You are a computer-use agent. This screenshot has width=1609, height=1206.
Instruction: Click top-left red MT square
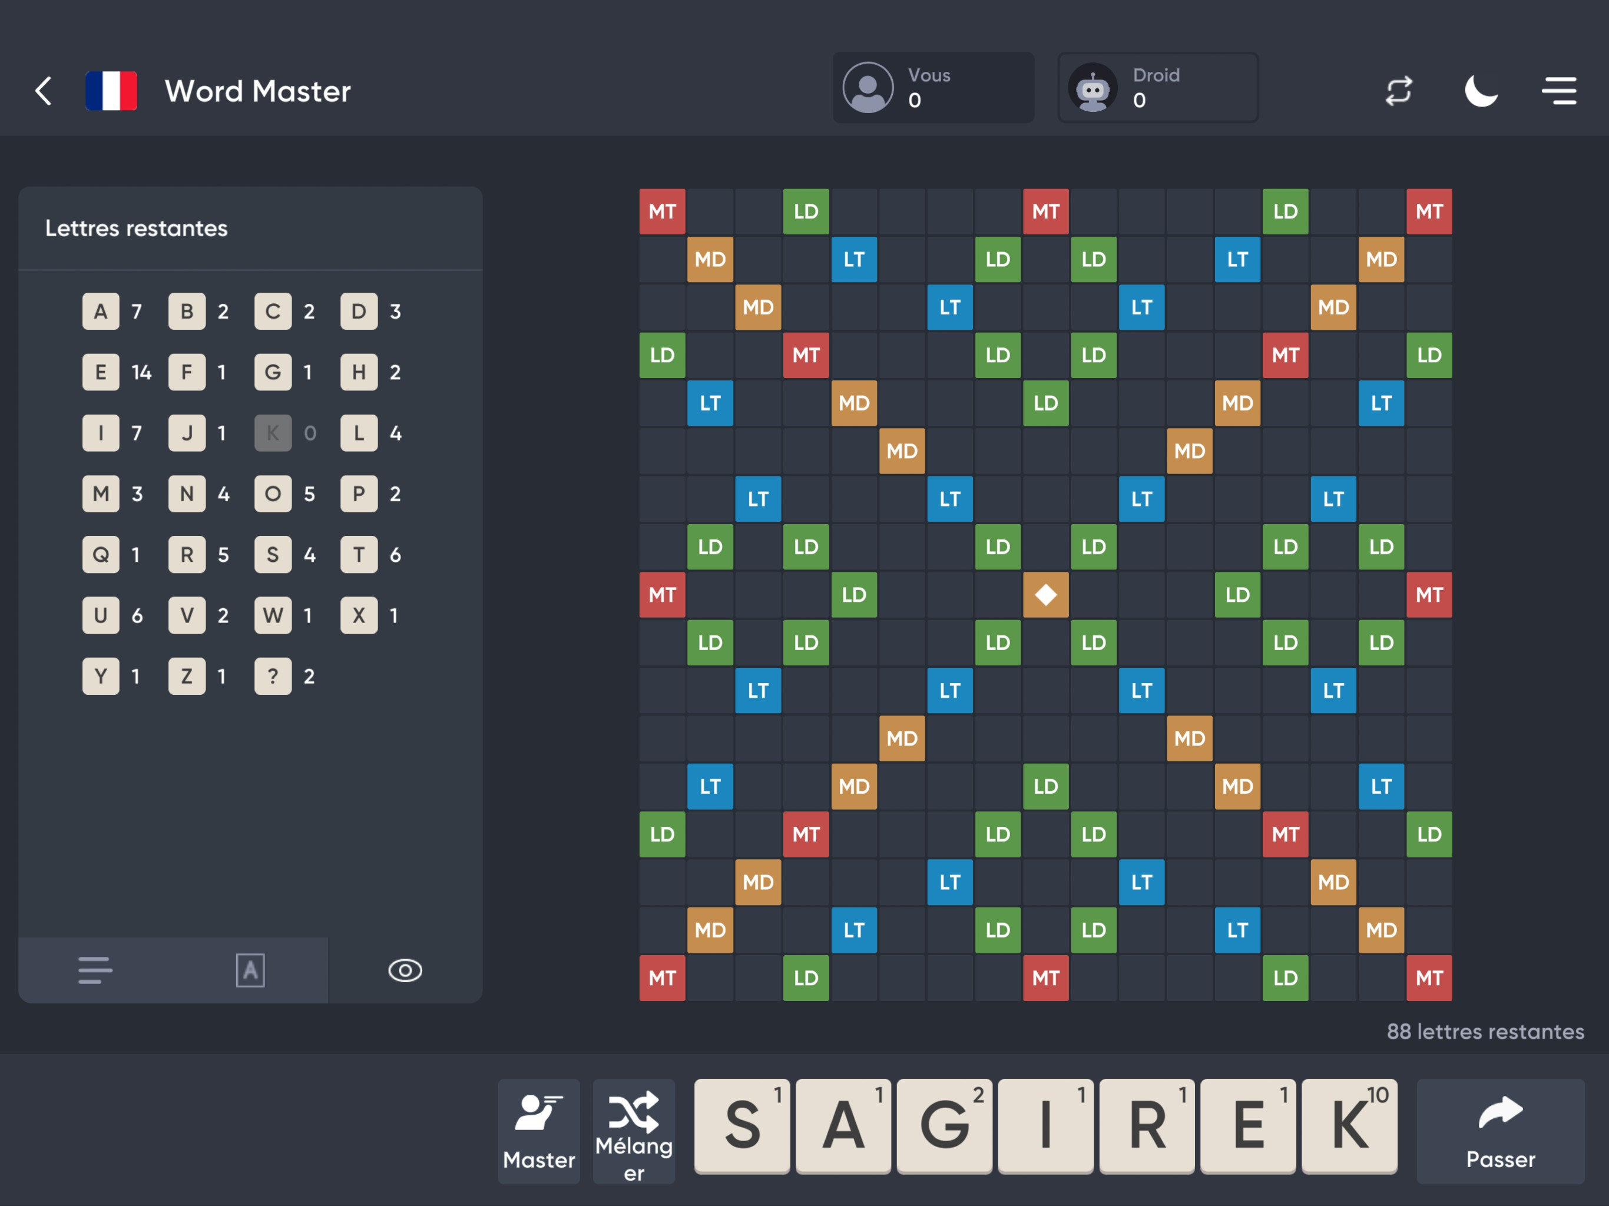(x=662, y=211)
